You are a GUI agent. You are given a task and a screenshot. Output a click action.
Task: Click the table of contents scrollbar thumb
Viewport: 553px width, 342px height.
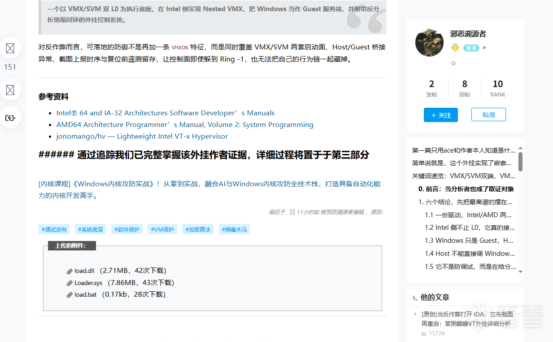(x=520, y=162)
